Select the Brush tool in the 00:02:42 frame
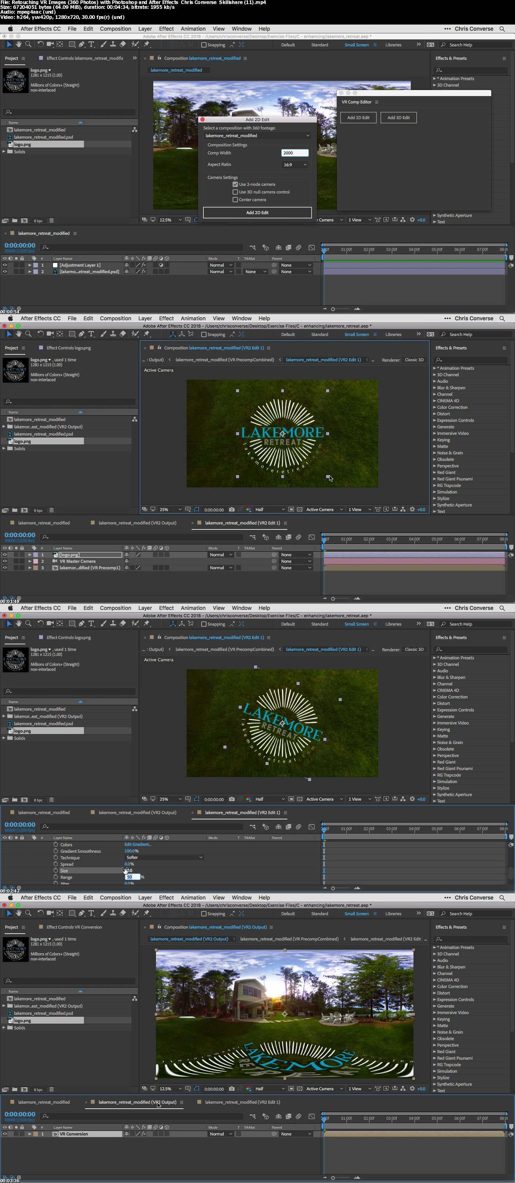Image resolution: width=515 pixels, height=1183 pixels. click(103, 623)
